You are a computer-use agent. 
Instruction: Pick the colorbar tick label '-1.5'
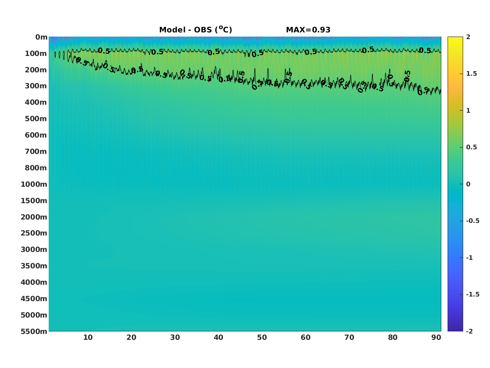click(472, 294)
